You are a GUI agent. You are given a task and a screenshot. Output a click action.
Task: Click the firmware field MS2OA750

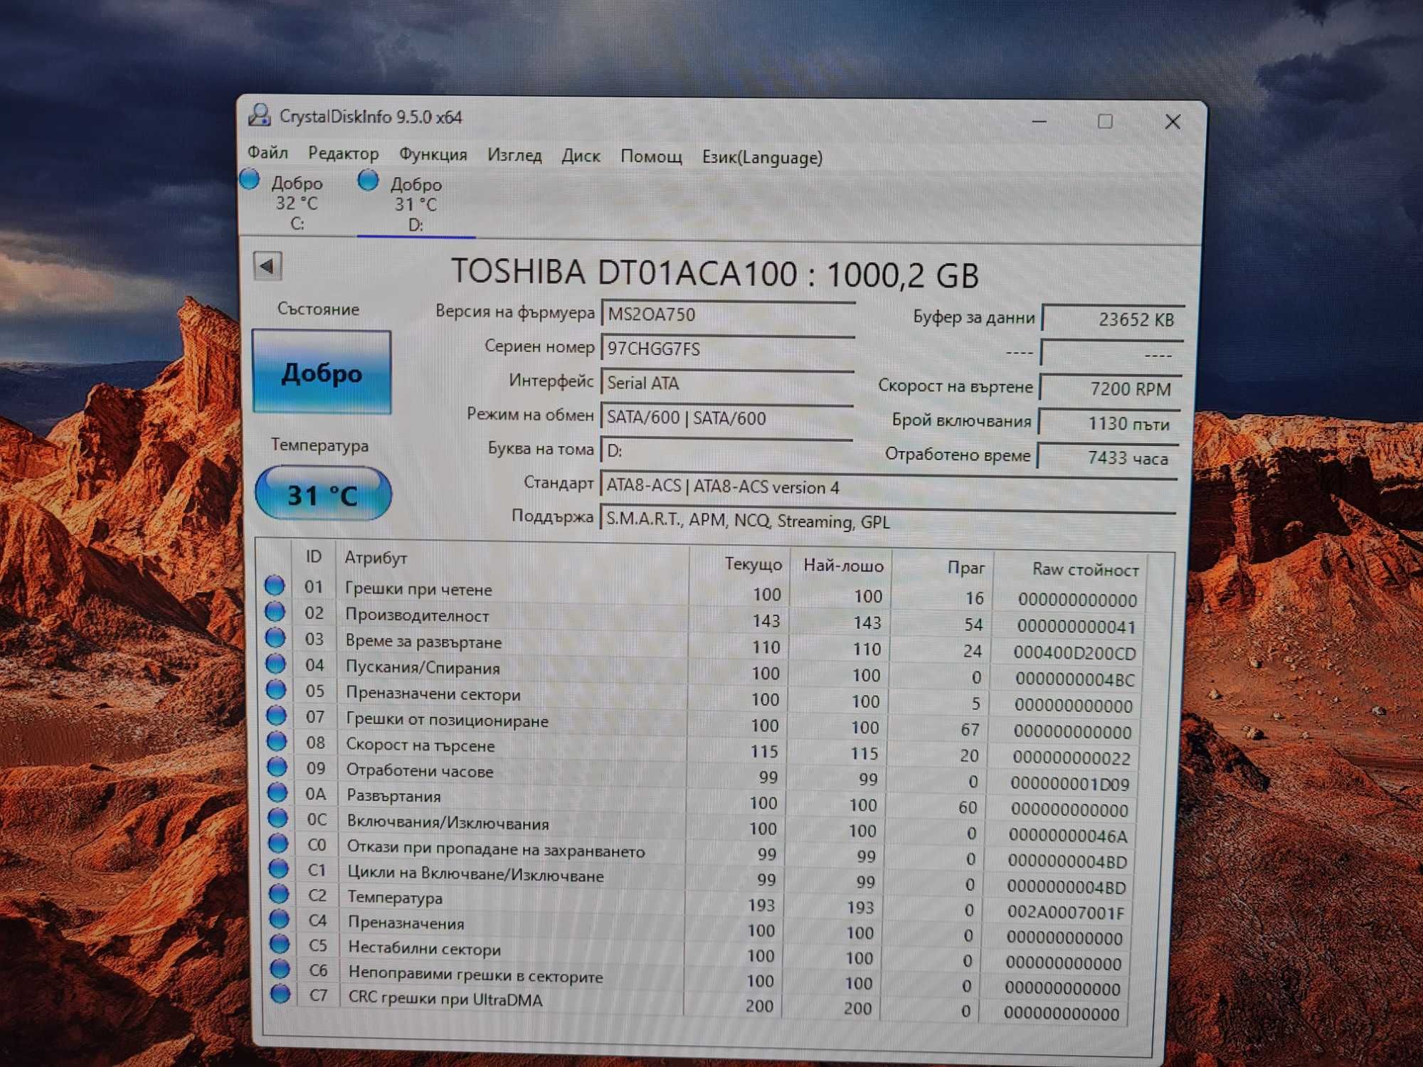728,314
